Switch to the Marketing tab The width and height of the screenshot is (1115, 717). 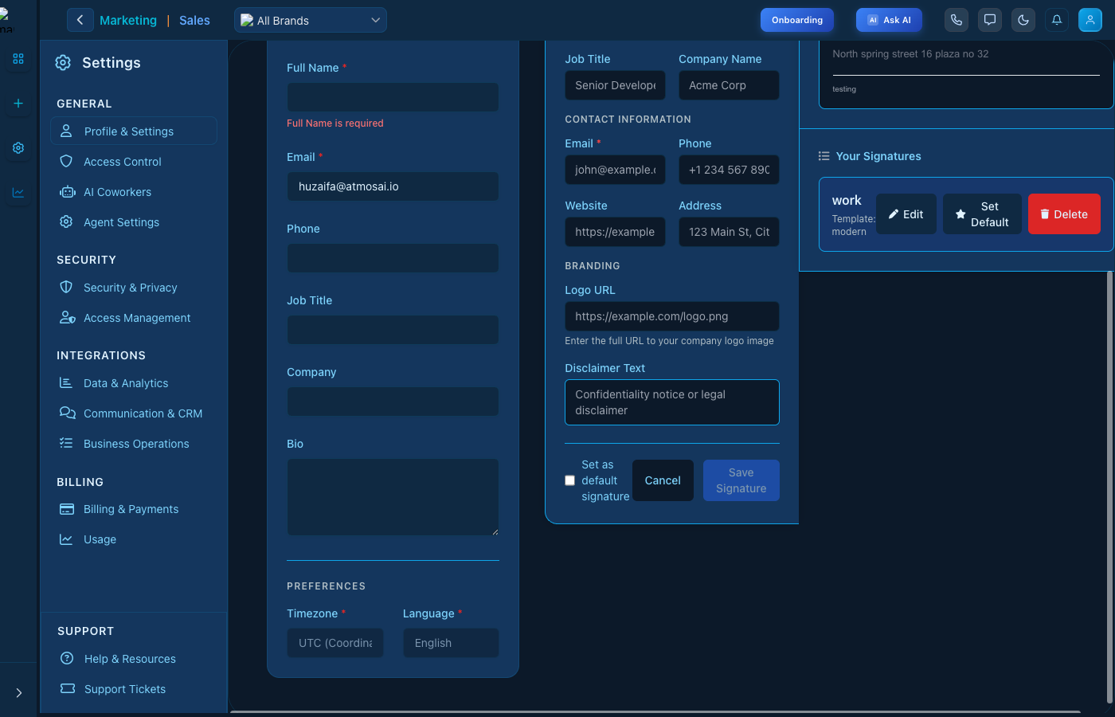tap(128, 21)
